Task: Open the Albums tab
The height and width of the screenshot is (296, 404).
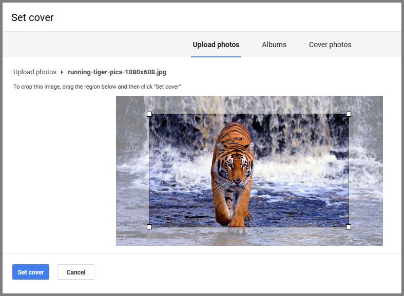Action: (x=274, y=45)
